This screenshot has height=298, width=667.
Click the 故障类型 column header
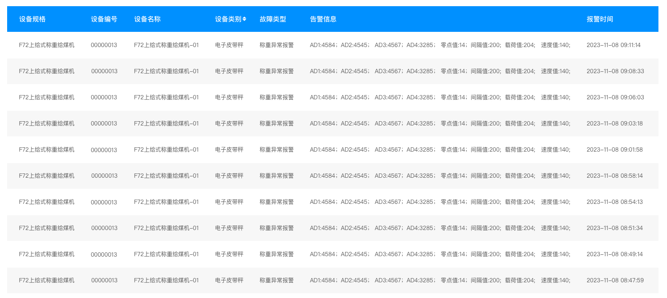(x=273, y=19)
